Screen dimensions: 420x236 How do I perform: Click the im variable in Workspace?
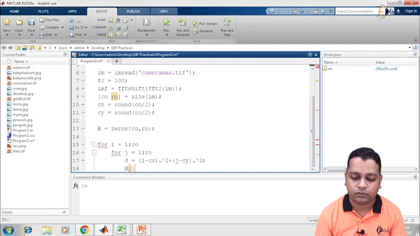(x=330, y=69)
